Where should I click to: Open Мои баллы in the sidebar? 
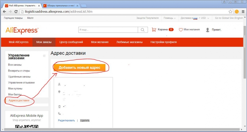pos(15,95)
